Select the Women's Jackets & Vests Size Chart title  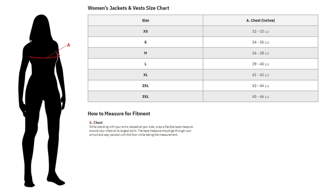tap(128, 8)
